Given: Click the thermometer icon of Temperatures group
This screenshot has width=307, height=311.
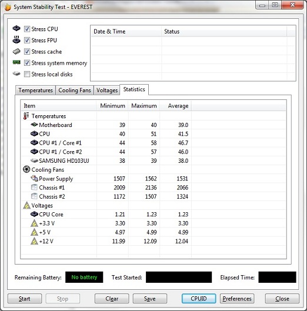Looking at the screenshot, I should coord(26,116).
